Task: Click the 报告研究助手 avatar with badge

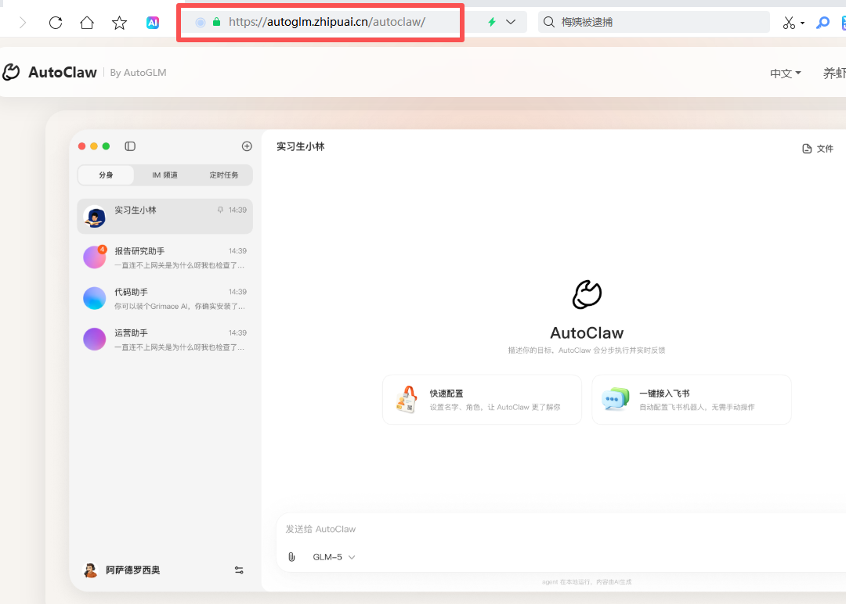Action: point(95,257)
